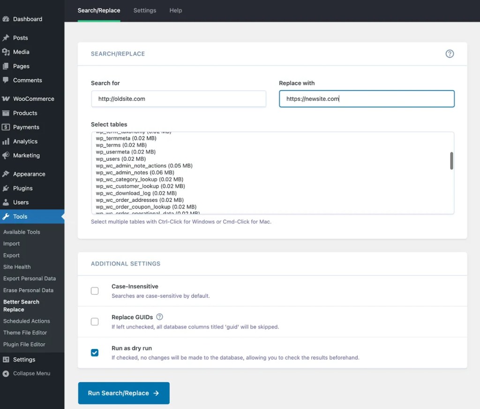Open WooCommerce menu item label

point(34,98)
